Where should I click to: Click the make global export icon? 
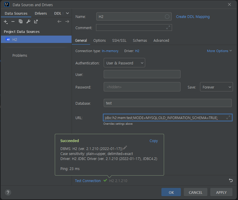(x=36, y=21)
